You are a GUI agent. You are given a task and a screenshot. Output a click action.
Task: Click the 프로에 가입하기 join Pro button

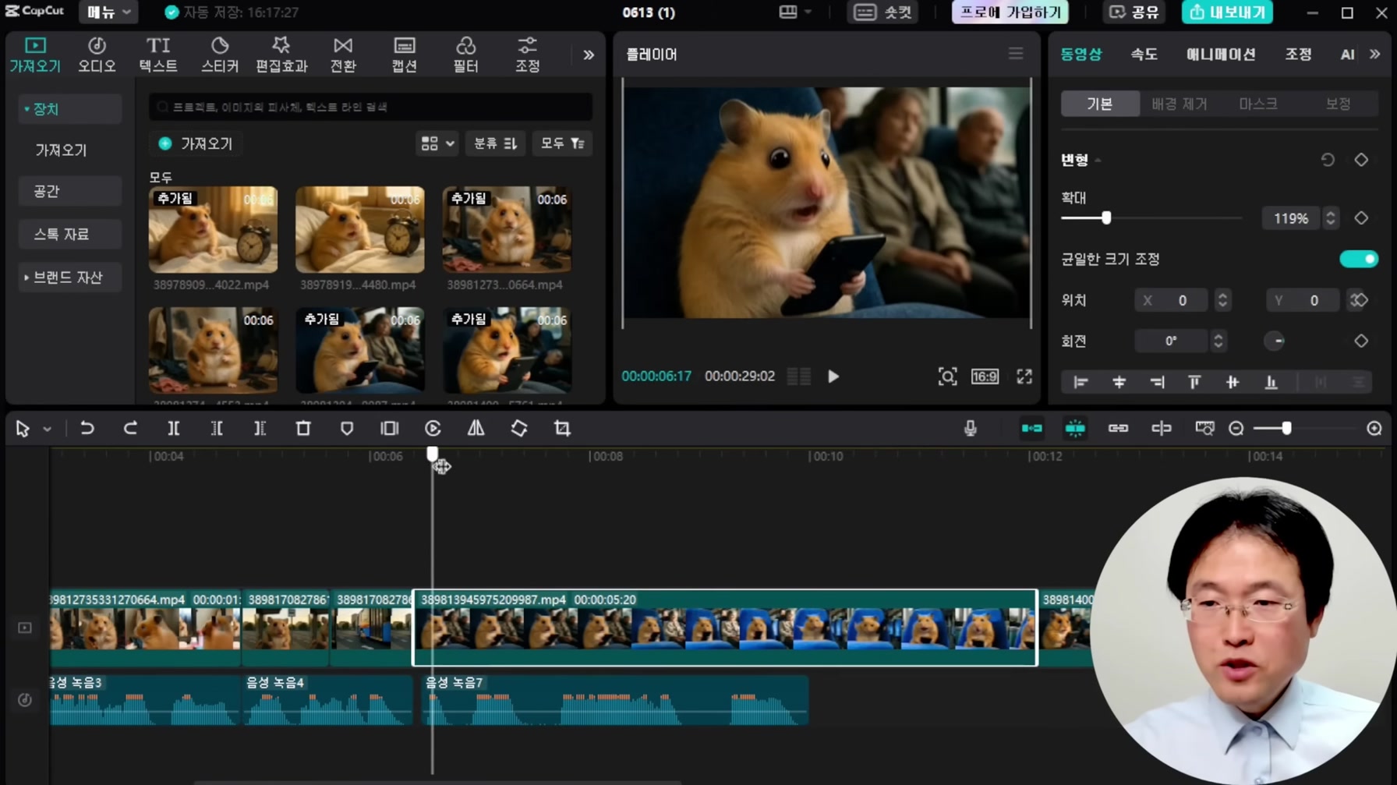point(1010,12)
